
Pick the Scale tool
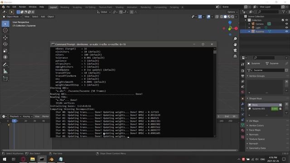point(5,51)
